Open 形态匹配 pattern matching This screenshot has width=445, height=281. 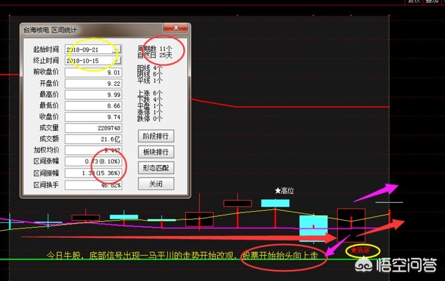coord(156,168)
